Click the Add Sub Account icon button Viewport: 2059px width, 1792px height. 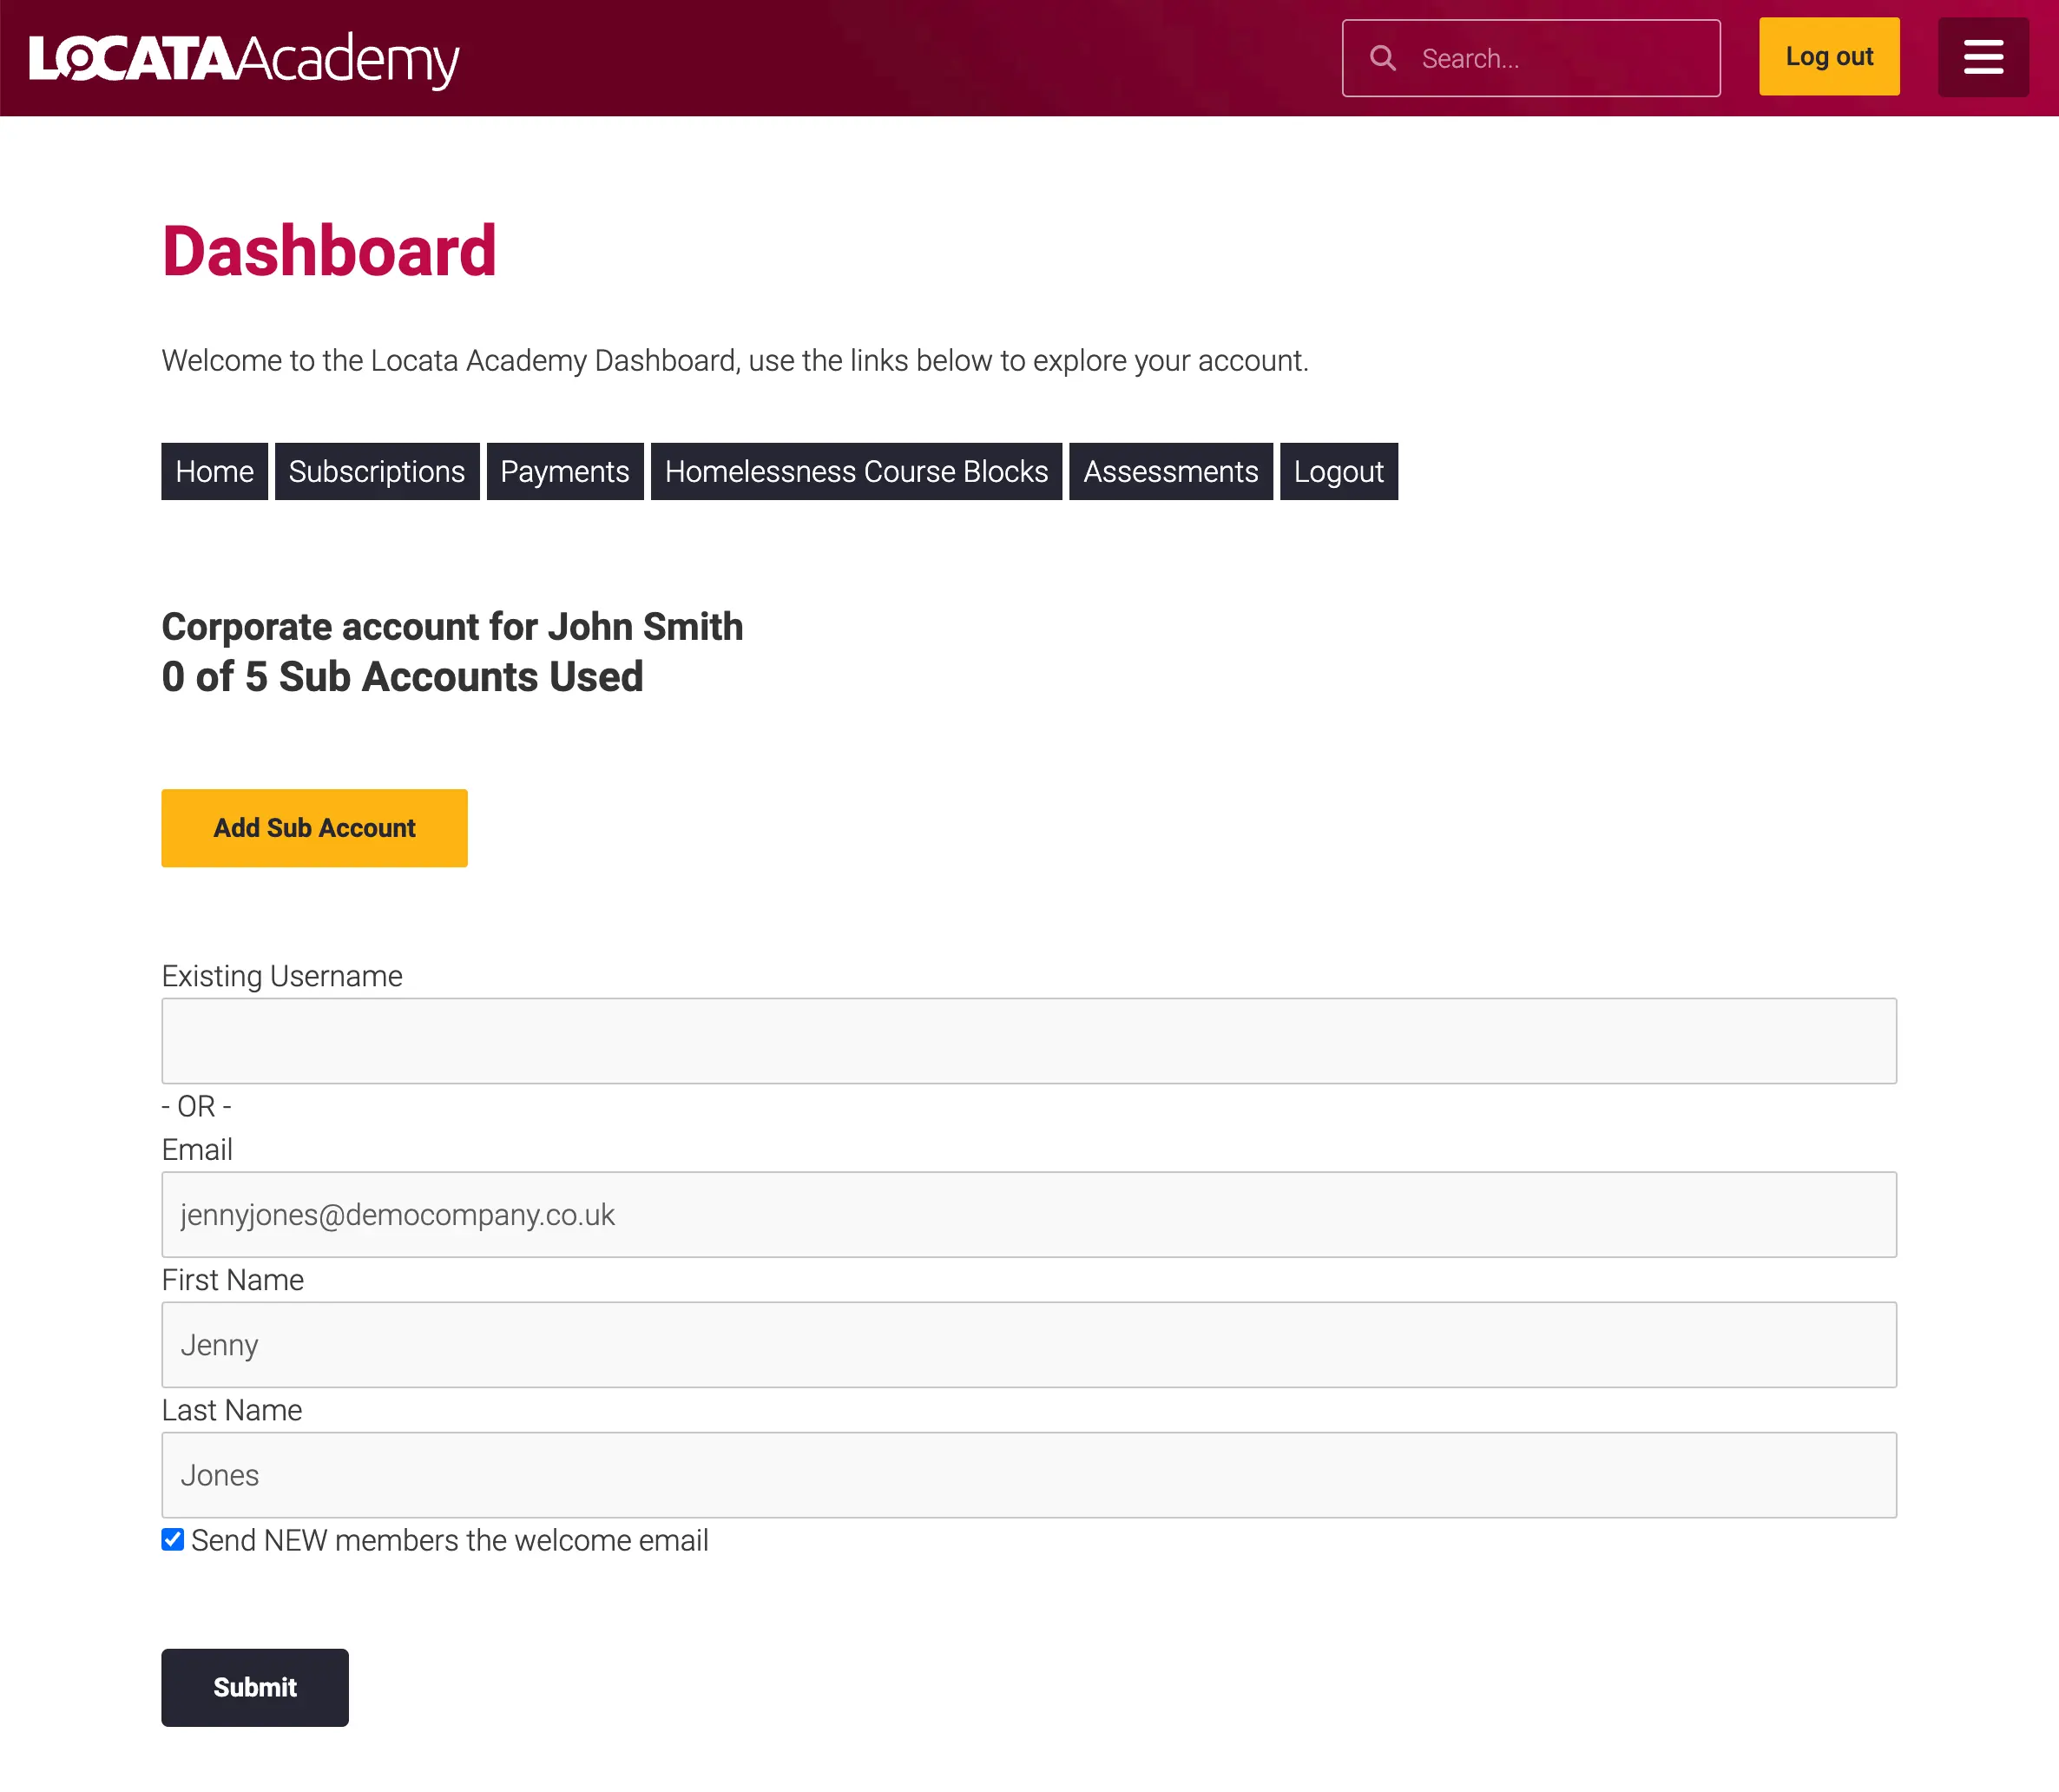315,827
